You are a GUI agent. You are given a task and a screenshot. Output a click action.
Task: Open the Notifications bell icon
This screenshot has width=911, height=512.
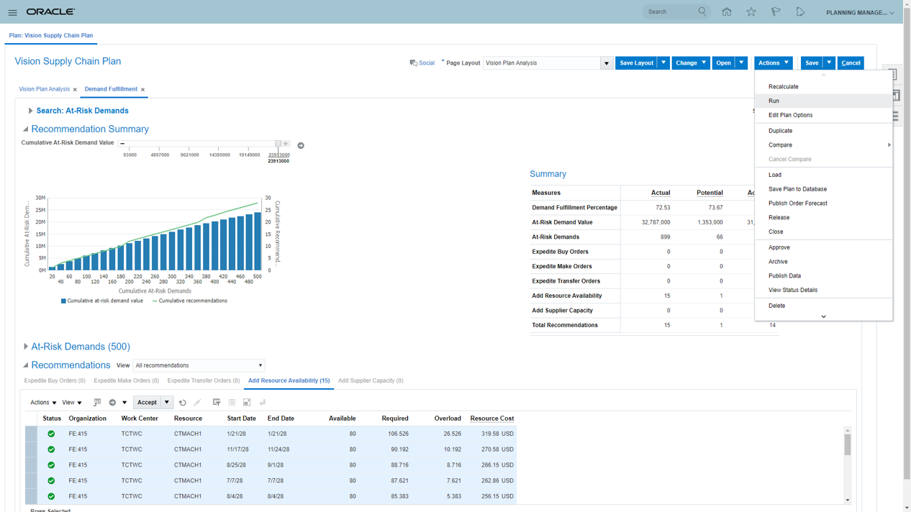[800, 12]
